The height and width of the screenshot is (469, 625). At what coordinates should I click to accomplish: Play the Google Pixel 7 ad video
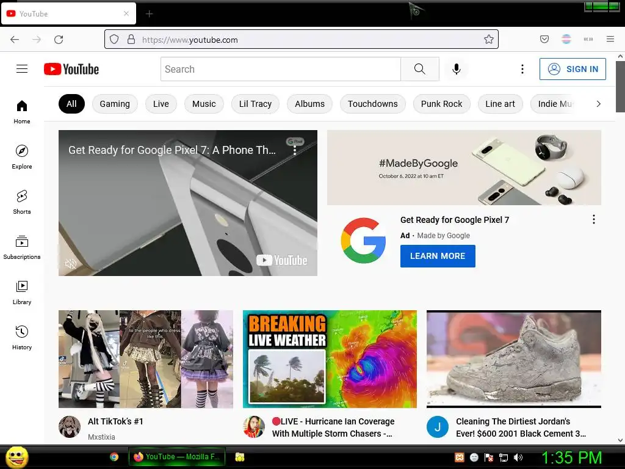(188, 203)
